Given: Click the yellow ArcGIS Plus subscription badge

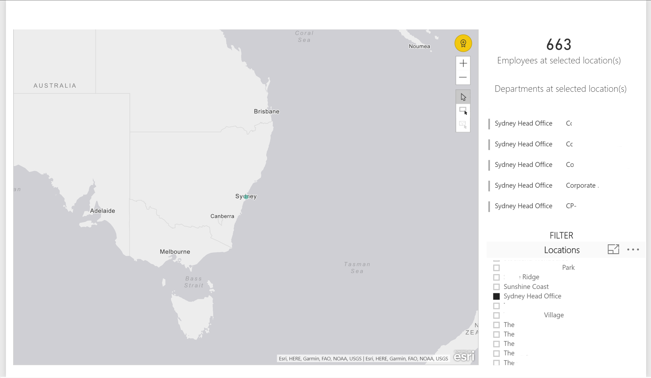Looking at the screenshot, I should coord(463,43).
